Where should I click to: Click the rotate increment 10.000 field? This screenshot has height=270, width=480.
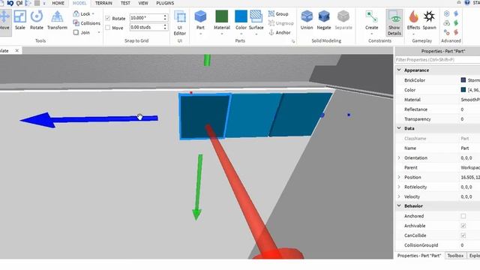coord(146,18)
